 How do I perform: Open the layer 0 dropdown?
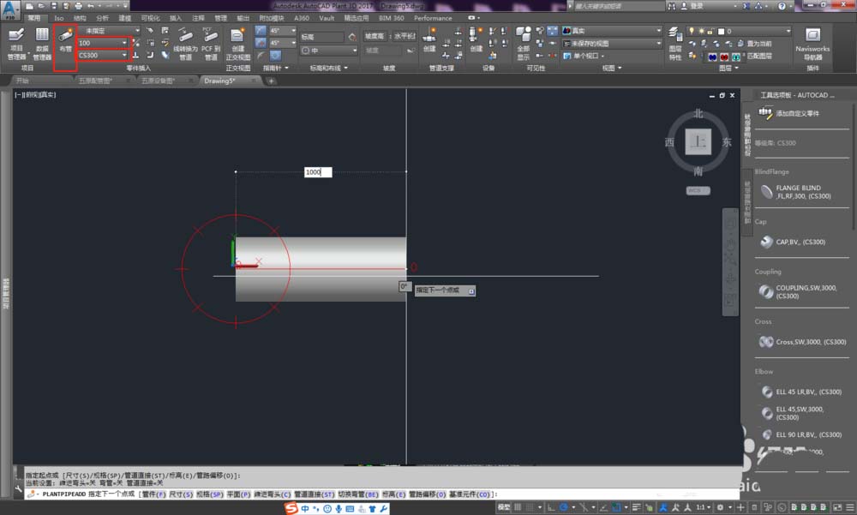(x=788, y=31)
